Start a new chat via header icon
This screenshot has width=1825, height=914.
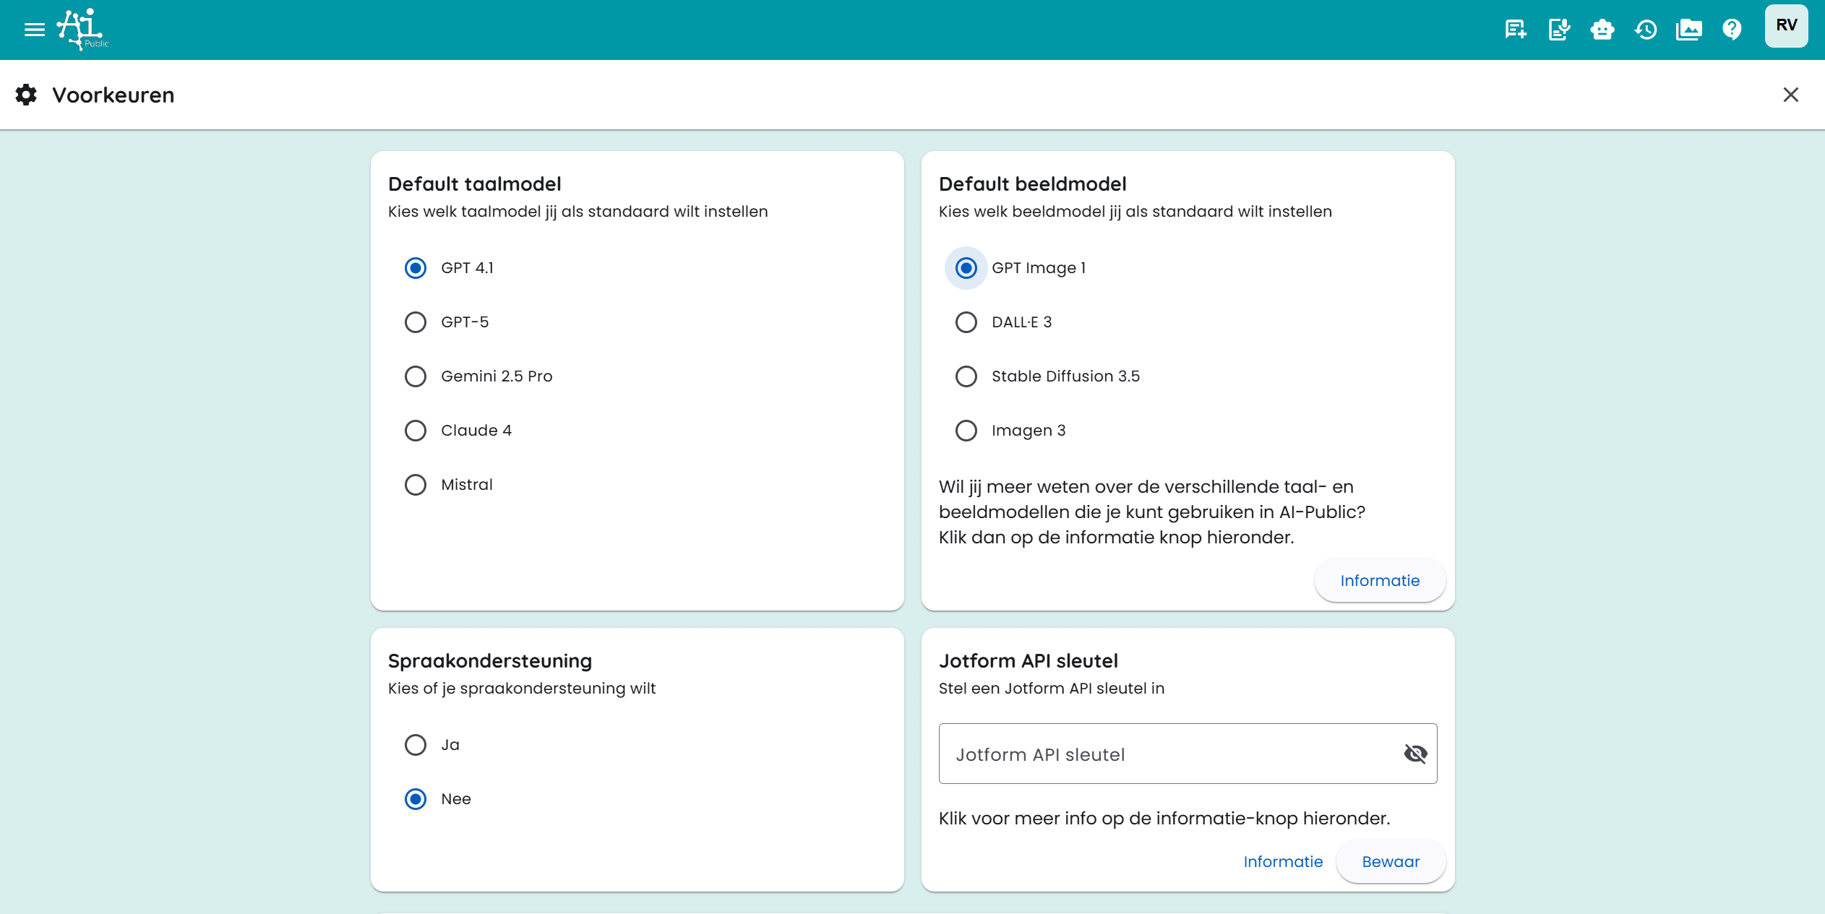(1515, 30)
